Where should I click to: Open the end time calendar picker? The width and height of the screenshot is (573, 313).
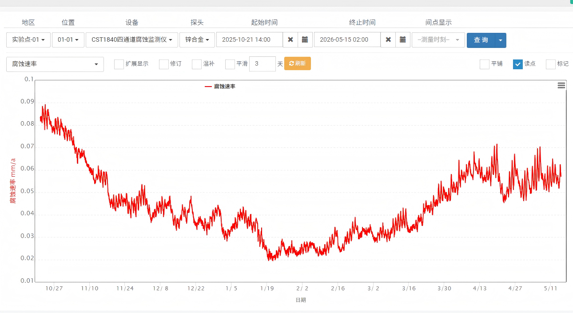(x=403, y=40)
